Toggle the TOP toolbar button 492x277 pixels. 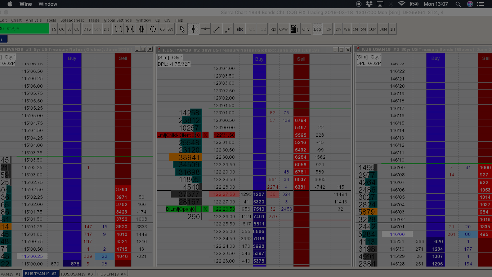tap(327, 29)
